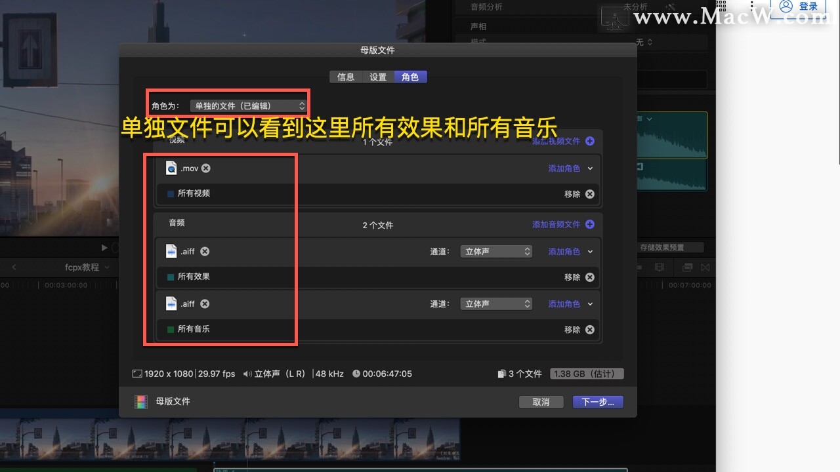Screen dimensions: 840x472
Task: Click the 1.38 GB (估计) size badge
Action: click(x=587, y=374)
